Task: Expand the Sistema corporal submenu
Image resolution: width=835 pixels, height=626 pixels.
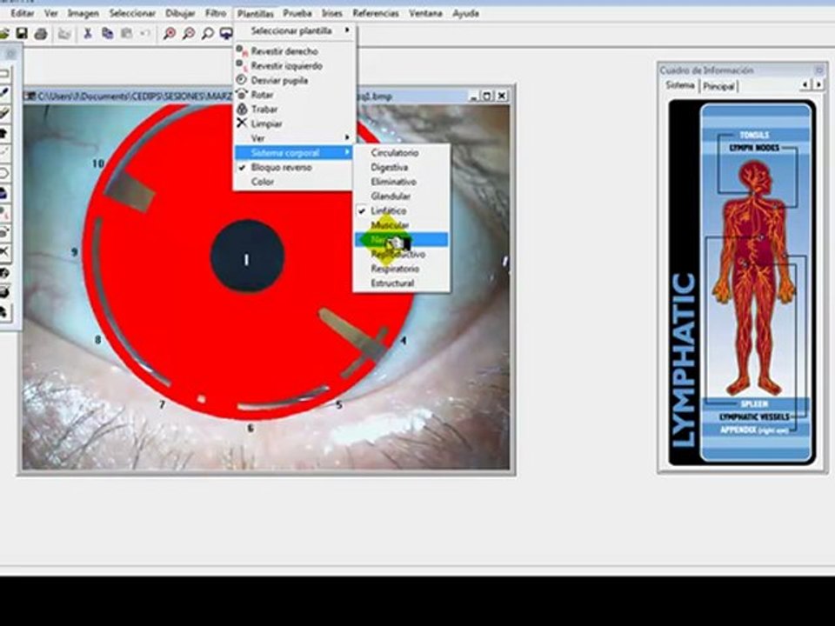Action: (293, 153)
